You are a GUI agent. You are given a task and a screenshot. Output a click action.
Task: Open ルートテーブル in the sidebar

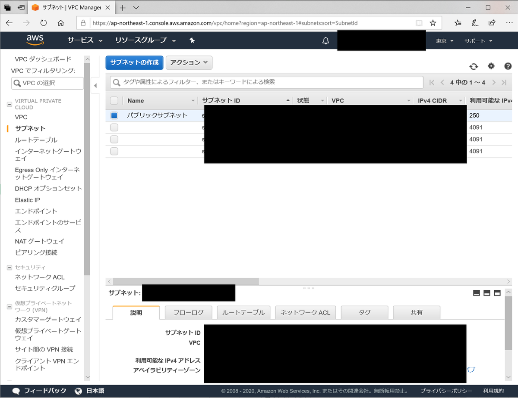[36, 140]
